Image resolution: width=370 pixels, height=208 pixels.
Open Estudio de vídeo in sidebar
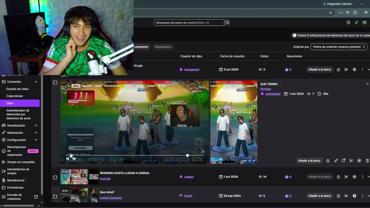click(x=18, y=89)
